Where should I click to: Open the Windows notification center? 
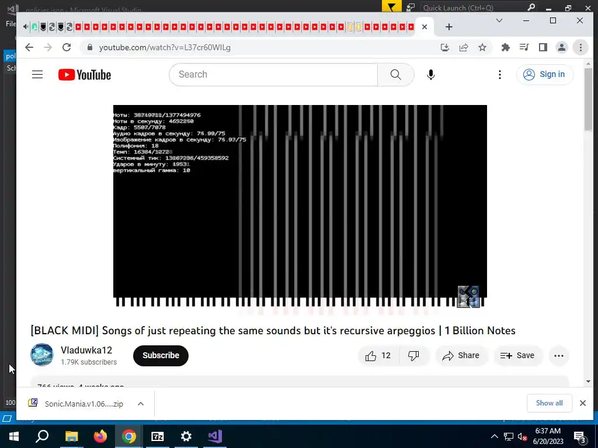point(580,437)
